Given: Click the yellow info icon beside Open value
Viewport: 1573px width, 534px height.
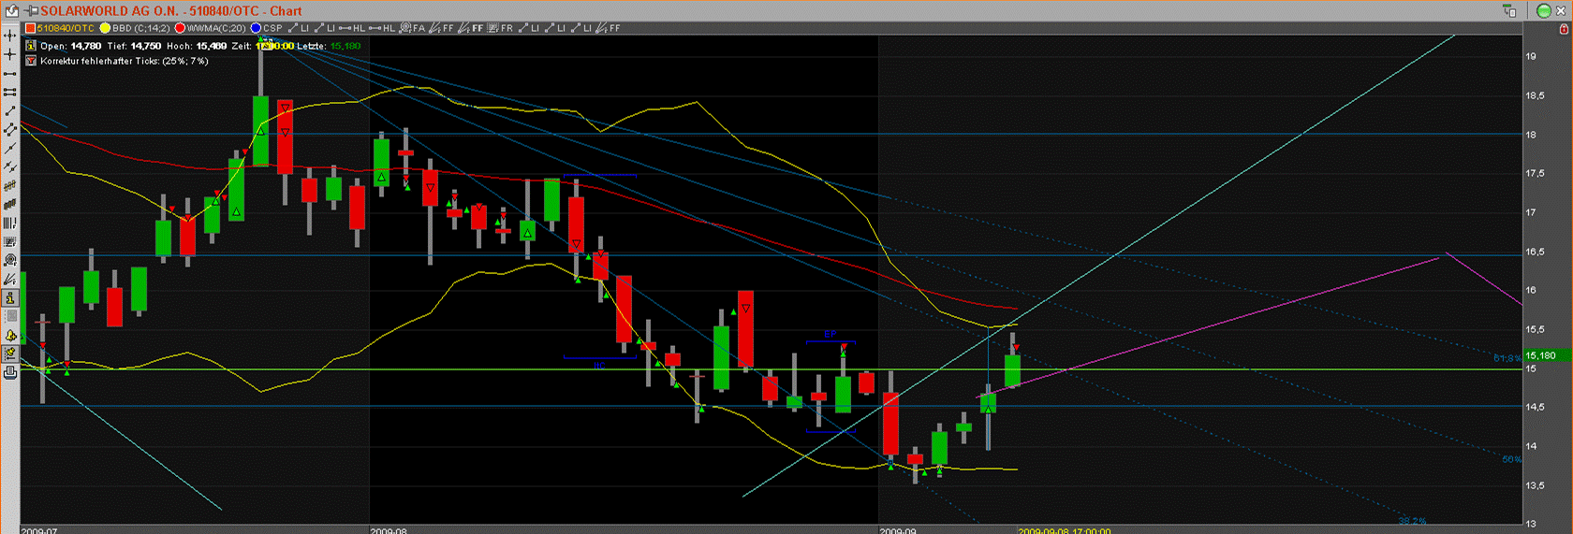Looking at the screenshot, I should [x=31, y=46].
